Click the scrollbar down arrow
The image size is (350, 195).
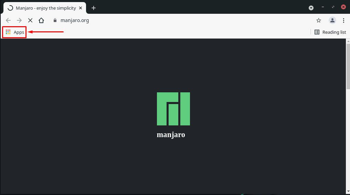(x=348, y=192)
